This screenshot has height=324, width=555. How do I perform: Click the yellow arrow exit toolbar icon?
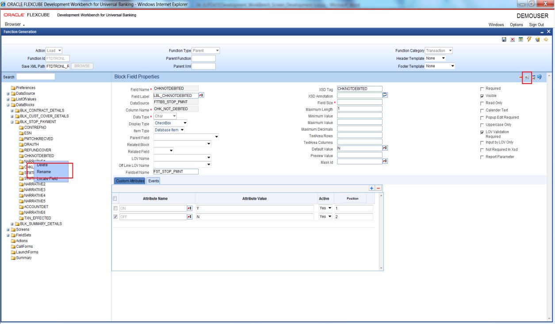(x=546, y=40)
